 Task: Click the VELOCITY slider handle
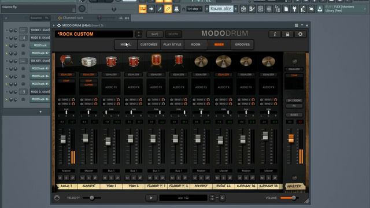point(92,198)
